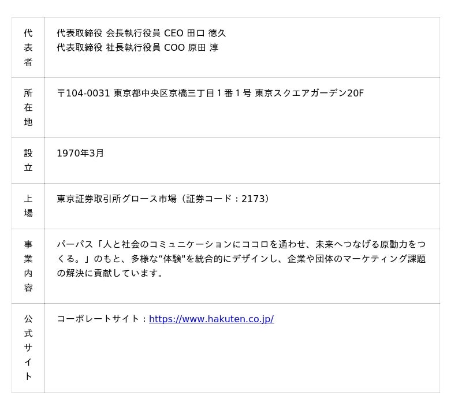The width and height of the screenshot is (462, 410).
Task: Click the founding date 1970年3月
Action: coord(80,153)
